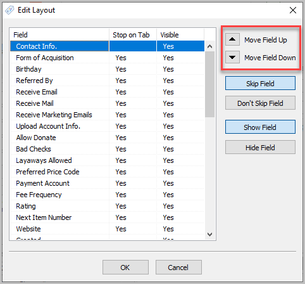Close the Edit Layout dialog
The width and height of the screenshot is (305, 284).
pyautogui.click(x=293, y=10)
